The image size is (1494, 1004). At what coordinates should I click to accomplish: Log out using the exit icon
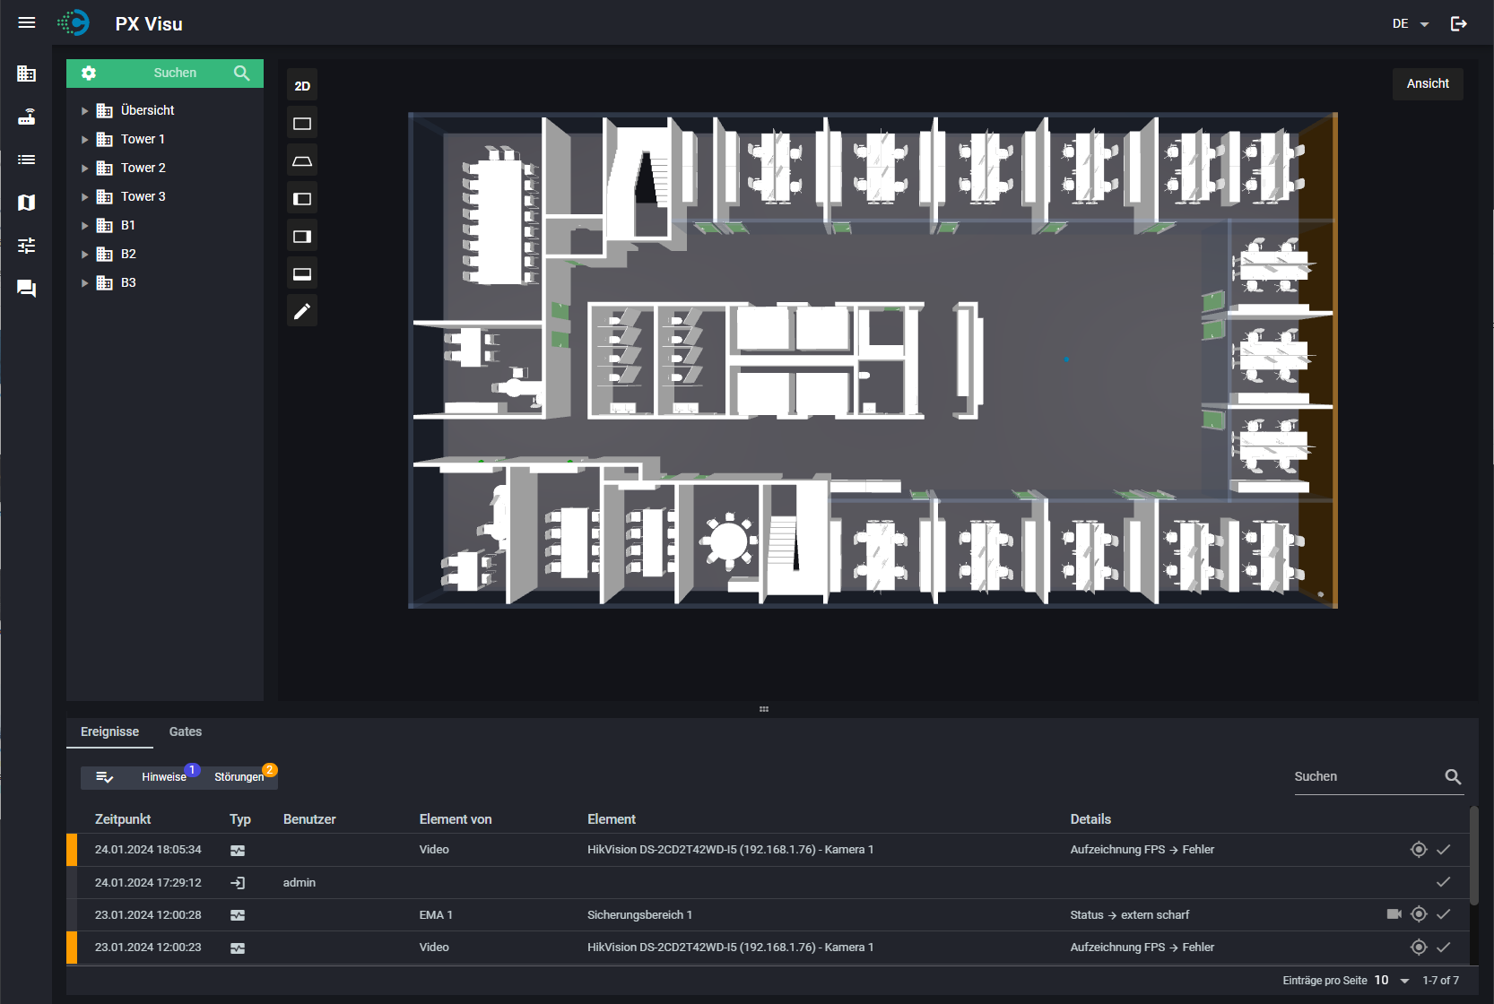pyautogui.click(x=1459, y=24)
